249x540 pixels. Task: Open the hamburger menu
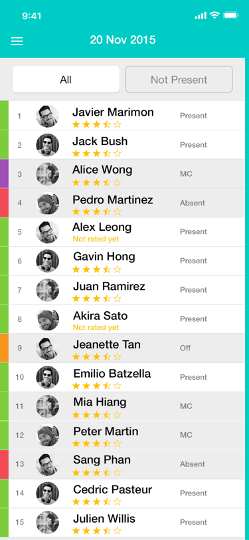point(17,41)
